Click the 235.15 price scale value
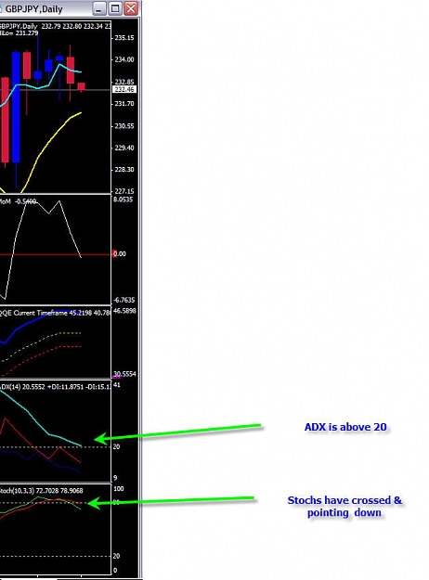The height and width of the screenshot is (580, 429). click(x=124, y=38)
